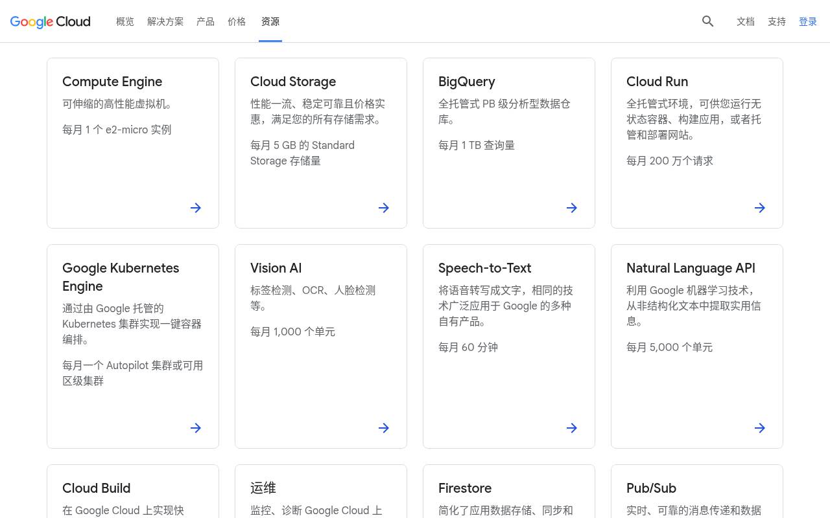830x518 pixels.
Task: Click '每月 5,000 个单元' text
Action: click(670, 347)
